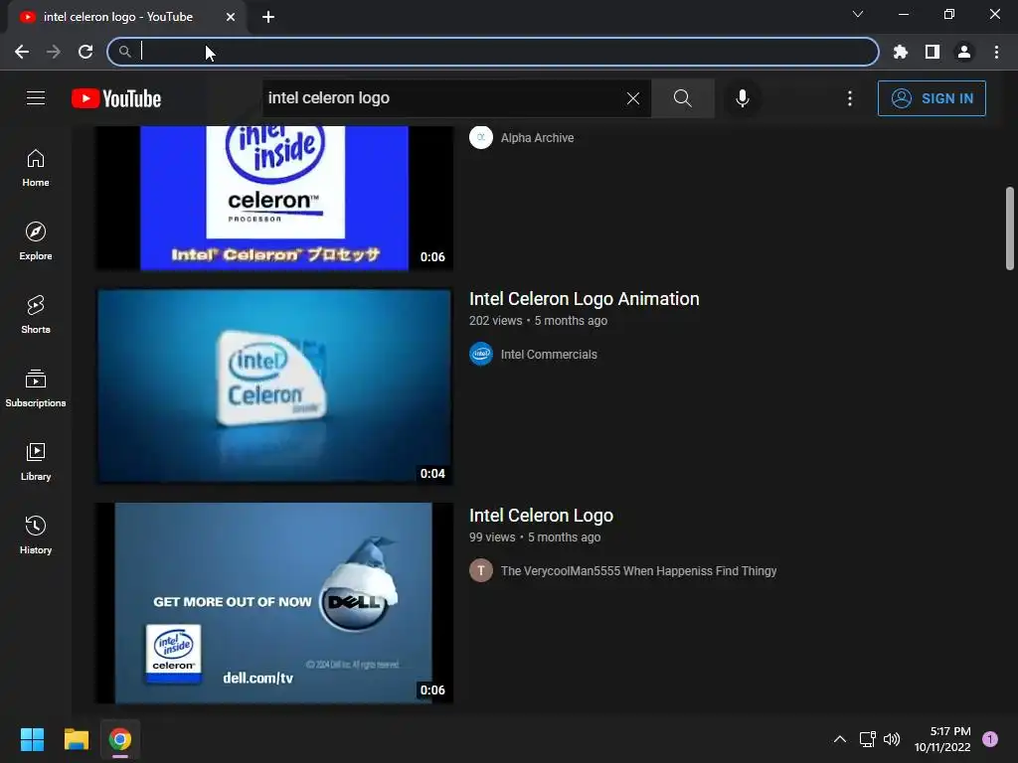Screen dimensions: 1018x763
Task: Click the browser address bar
Action: [493, 52]
